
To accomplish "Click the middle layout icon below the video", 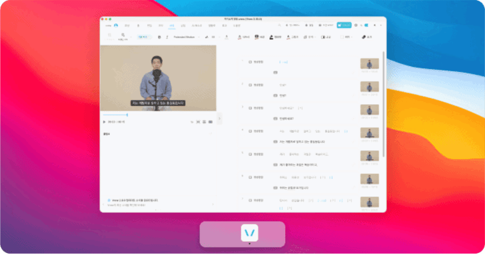I will click(x=204, y=122).
